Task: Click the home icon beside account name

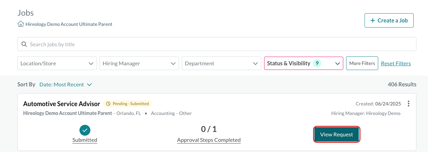Action: 20,24
